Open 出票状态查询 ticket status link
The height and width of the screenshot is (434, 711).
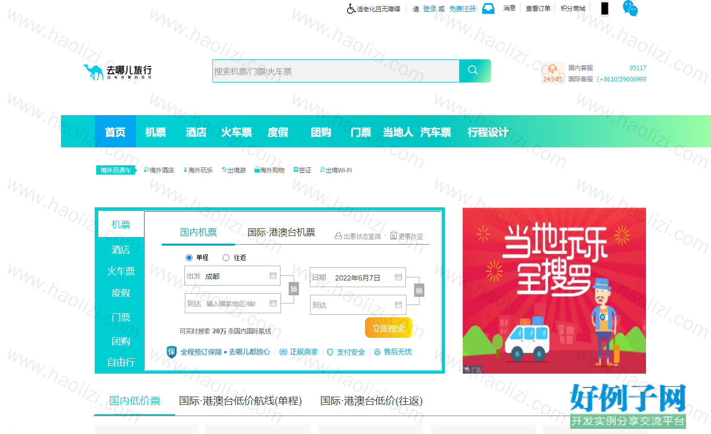(x=358, y=236)
